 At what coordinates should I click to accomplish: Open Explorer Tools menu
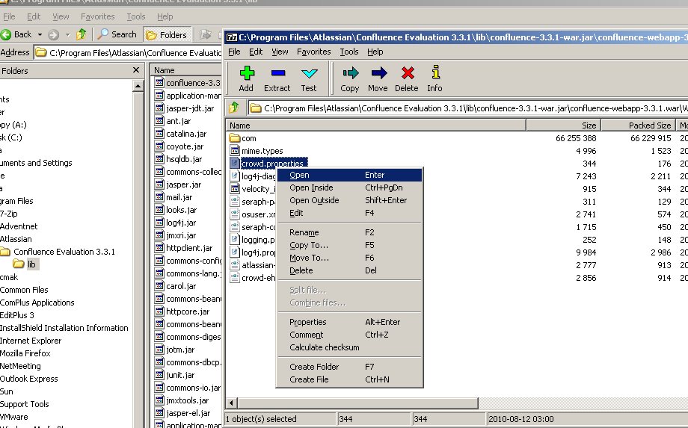tap(136, 16)
